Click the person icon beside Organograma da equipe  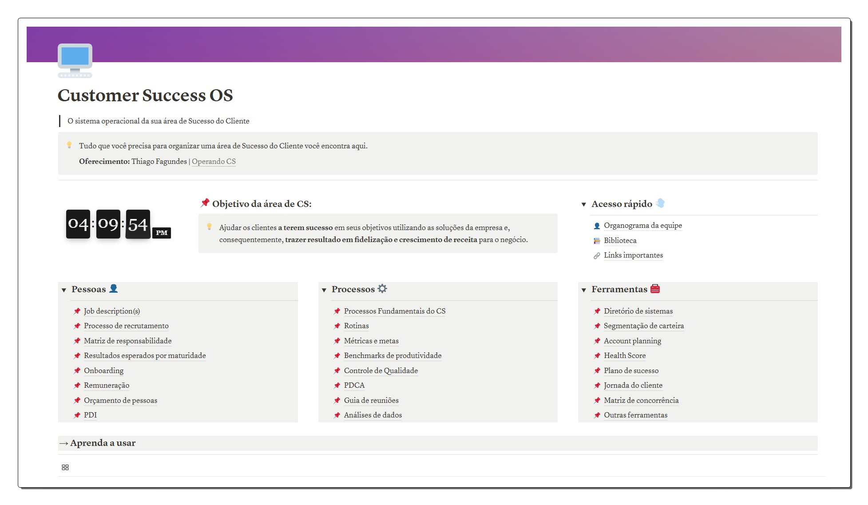point(597,226)
